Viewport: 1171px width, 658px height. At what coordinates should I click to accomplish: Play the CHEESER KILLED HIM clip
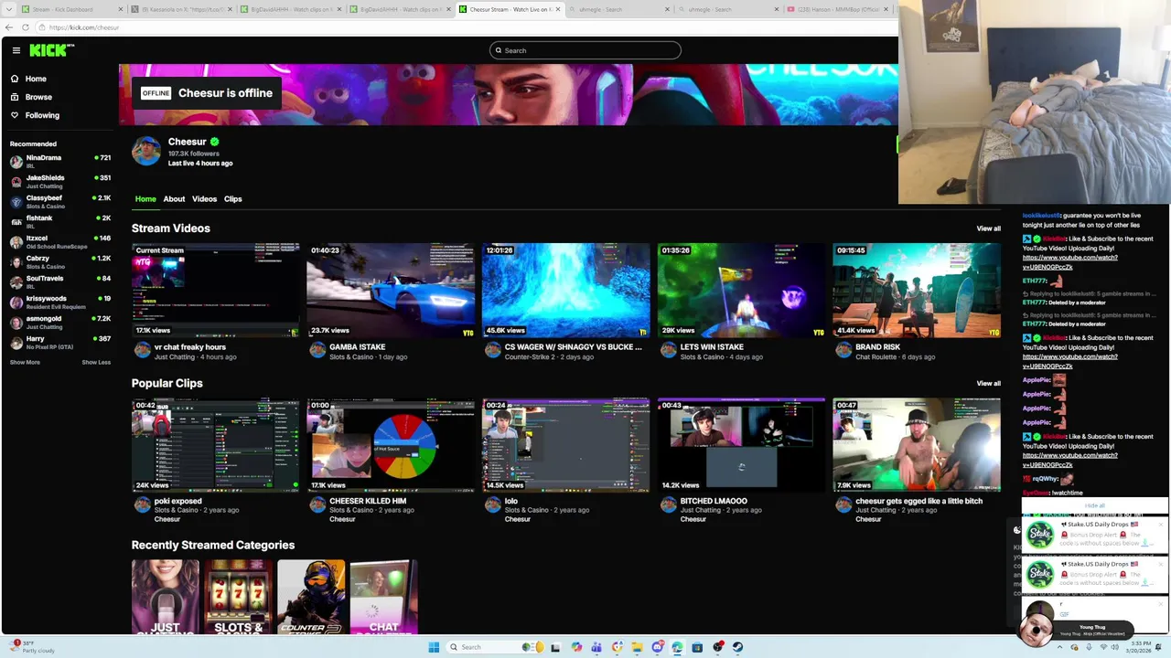(x=391, y=445)
